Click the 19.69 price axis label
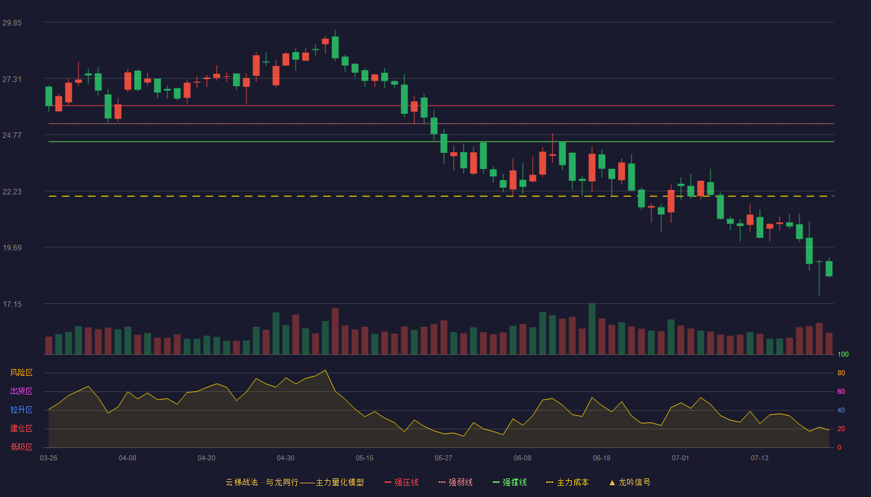The image size is (871, 497). coord(12,248)
